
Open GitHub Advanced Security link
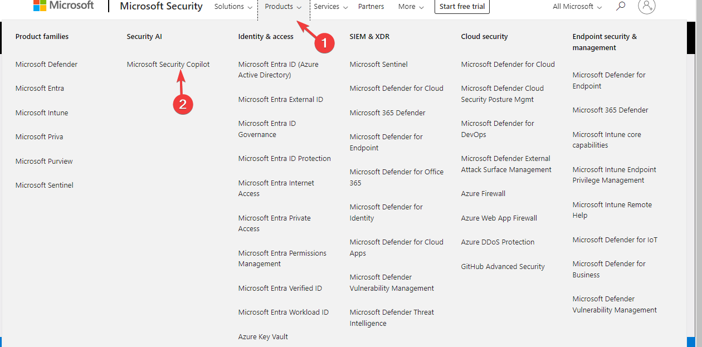503,267
